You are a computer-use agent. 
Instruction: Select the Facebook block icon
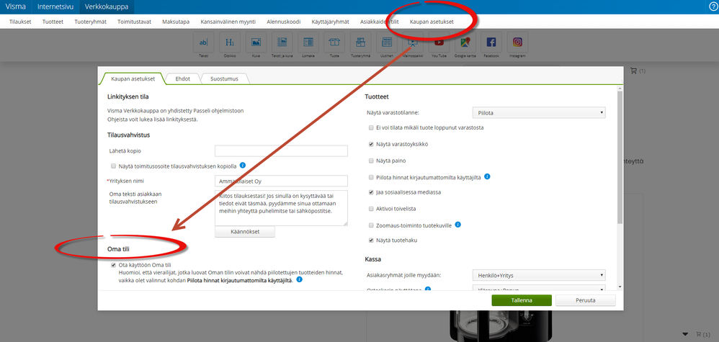click(x=491, y=42)
